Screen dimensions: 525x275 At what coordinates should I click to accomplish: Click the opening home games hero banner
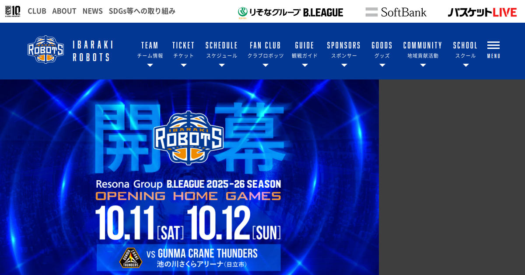pyautogui.click(x=189, y=177)
